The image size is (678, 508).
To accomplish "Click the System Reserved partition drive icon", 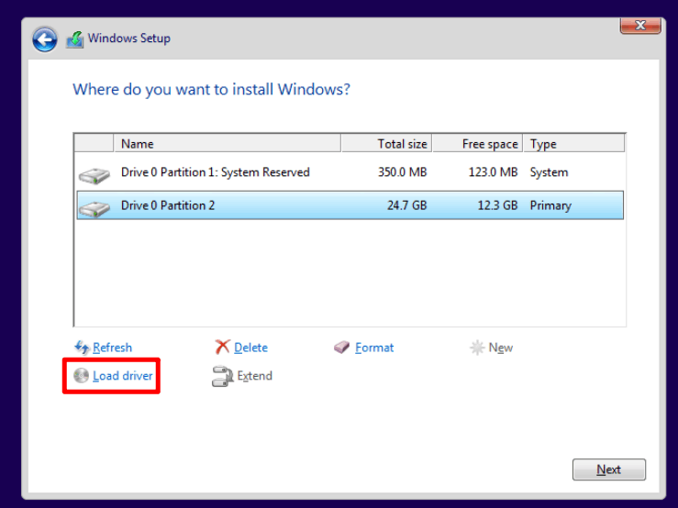I will (94, 175).
